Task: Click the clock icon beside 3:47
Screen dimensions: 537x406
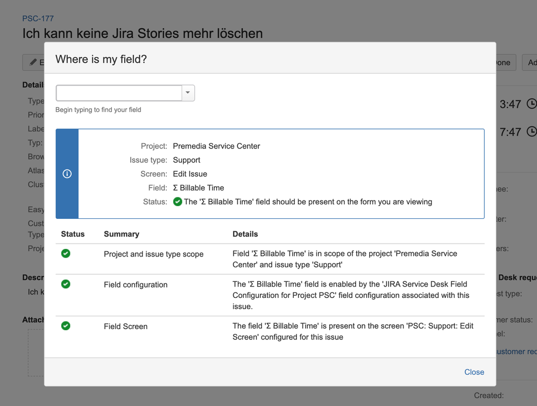Action: 531,104
